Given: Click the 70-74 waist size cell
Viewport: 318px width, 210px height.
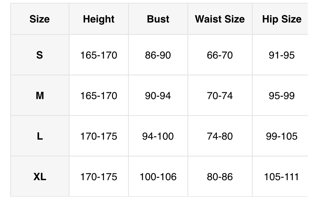Looking at the screenshot, I should point(220,96).
